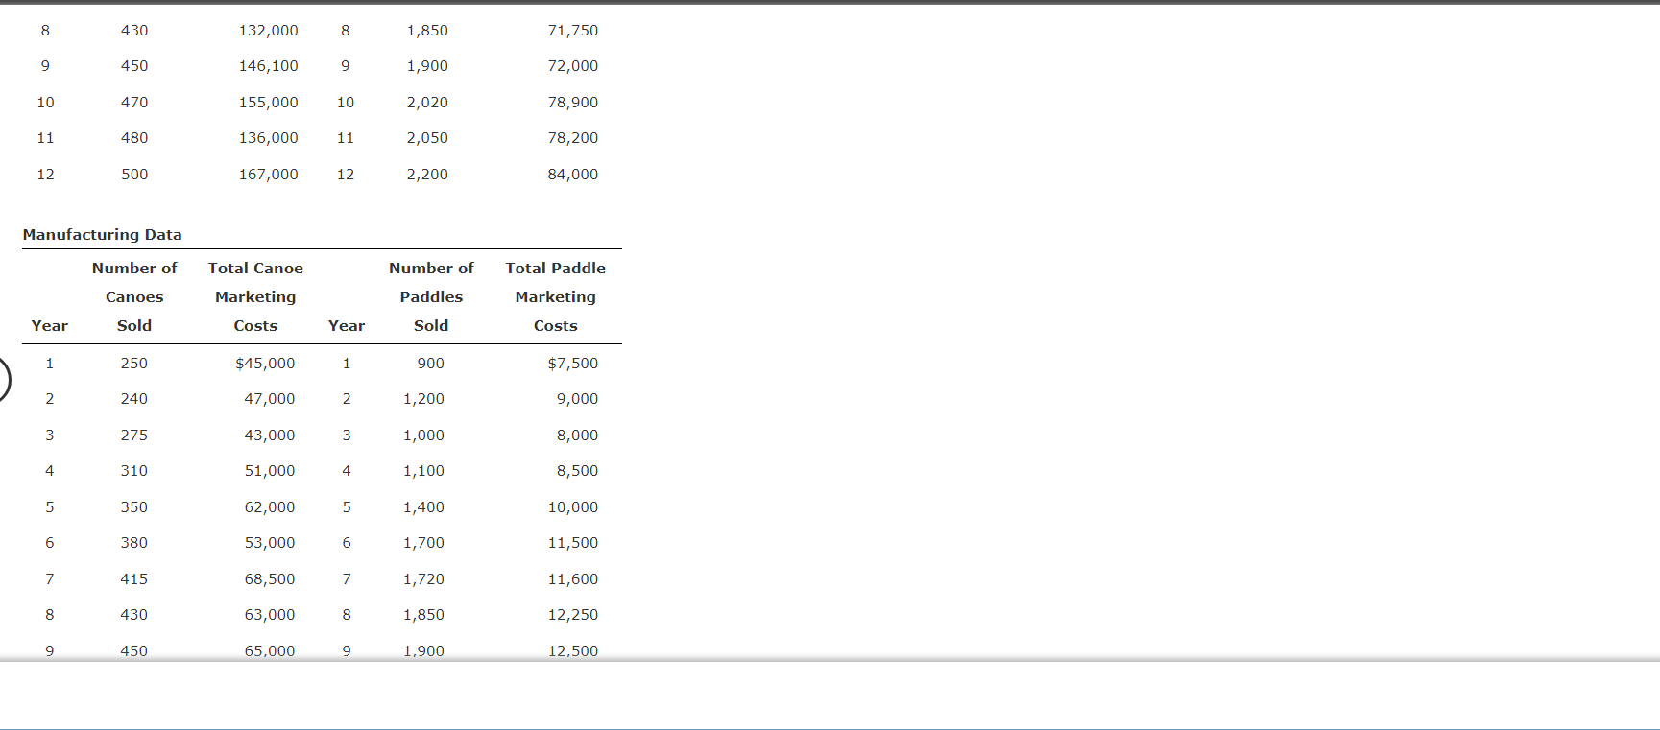This screenshot has width=1660, height=730.
Task: Pick the 500 canoes cell
Action: pyautogui.click(x=134, y=175)
